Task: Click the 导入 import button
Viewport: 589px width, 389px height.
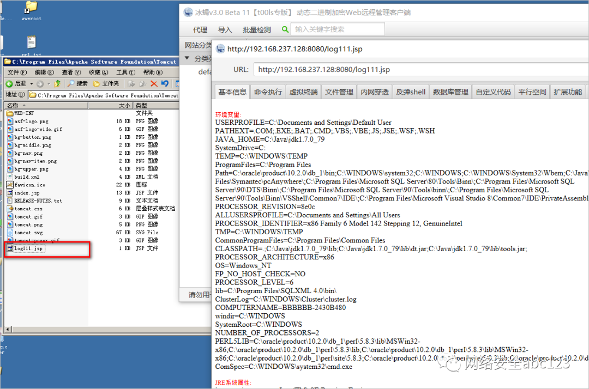Action: pos(224,29)
